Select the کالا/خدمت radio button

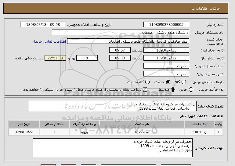(147, 82)
